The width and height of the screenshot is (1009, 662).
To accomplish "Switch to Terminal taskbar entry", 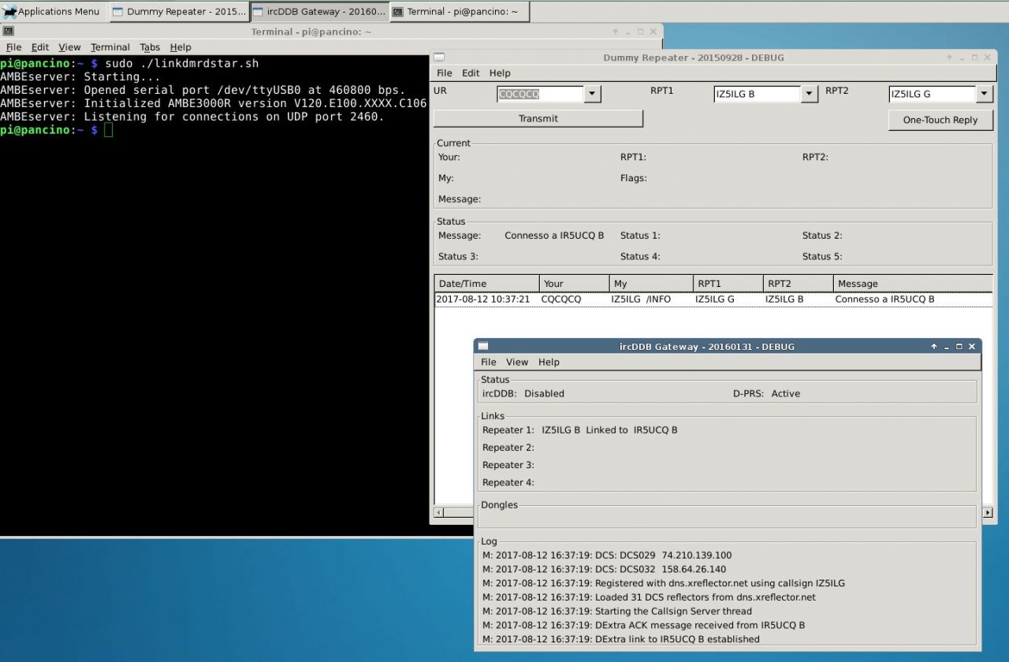I will 459,11.
